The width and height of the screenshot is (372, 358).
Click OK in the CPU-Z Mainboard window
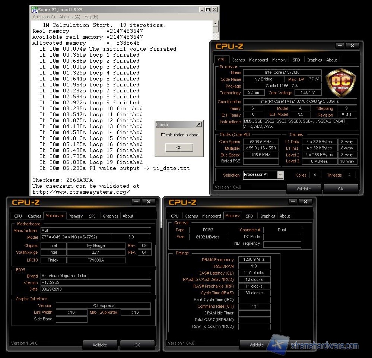click(x=137, y=345)
